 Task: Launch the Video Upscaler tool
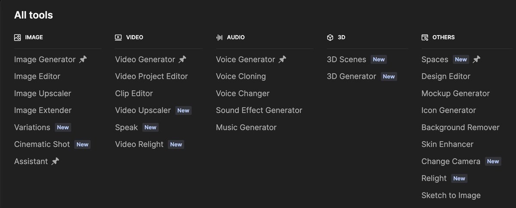click(x=143, y=110)
